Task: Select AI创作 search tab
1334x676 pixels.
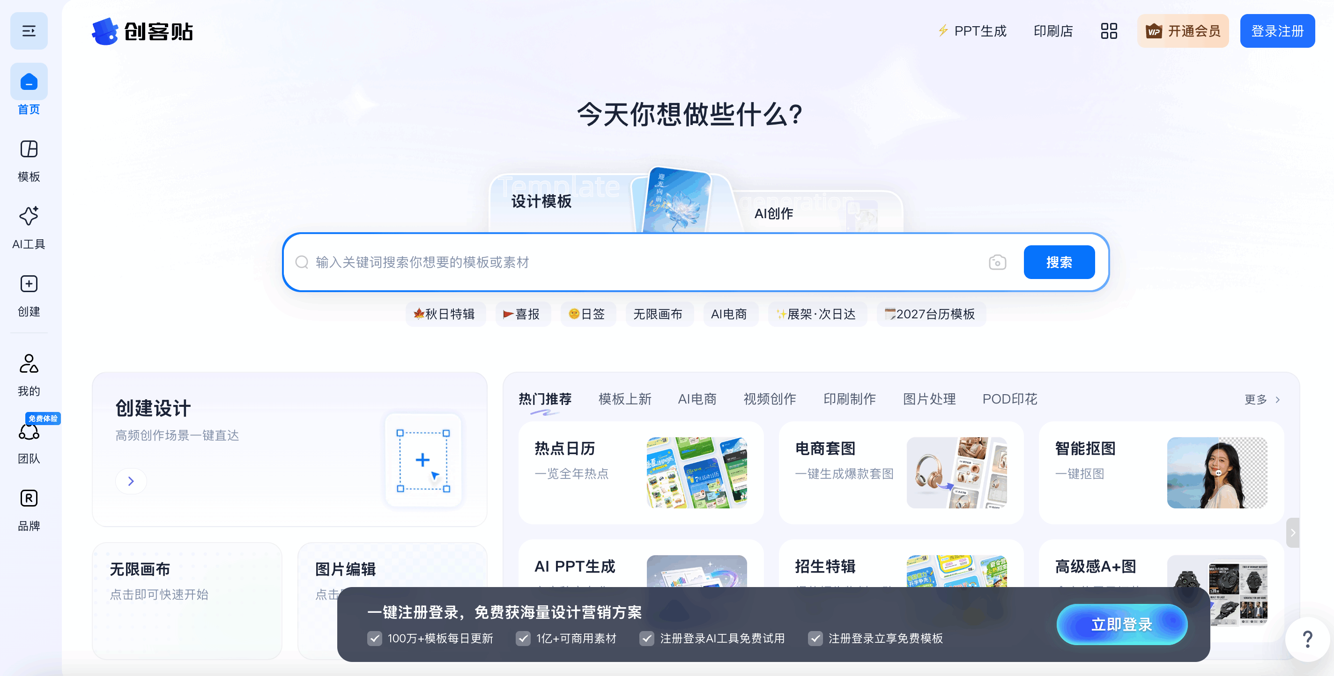Action: [x=774, y=213]
